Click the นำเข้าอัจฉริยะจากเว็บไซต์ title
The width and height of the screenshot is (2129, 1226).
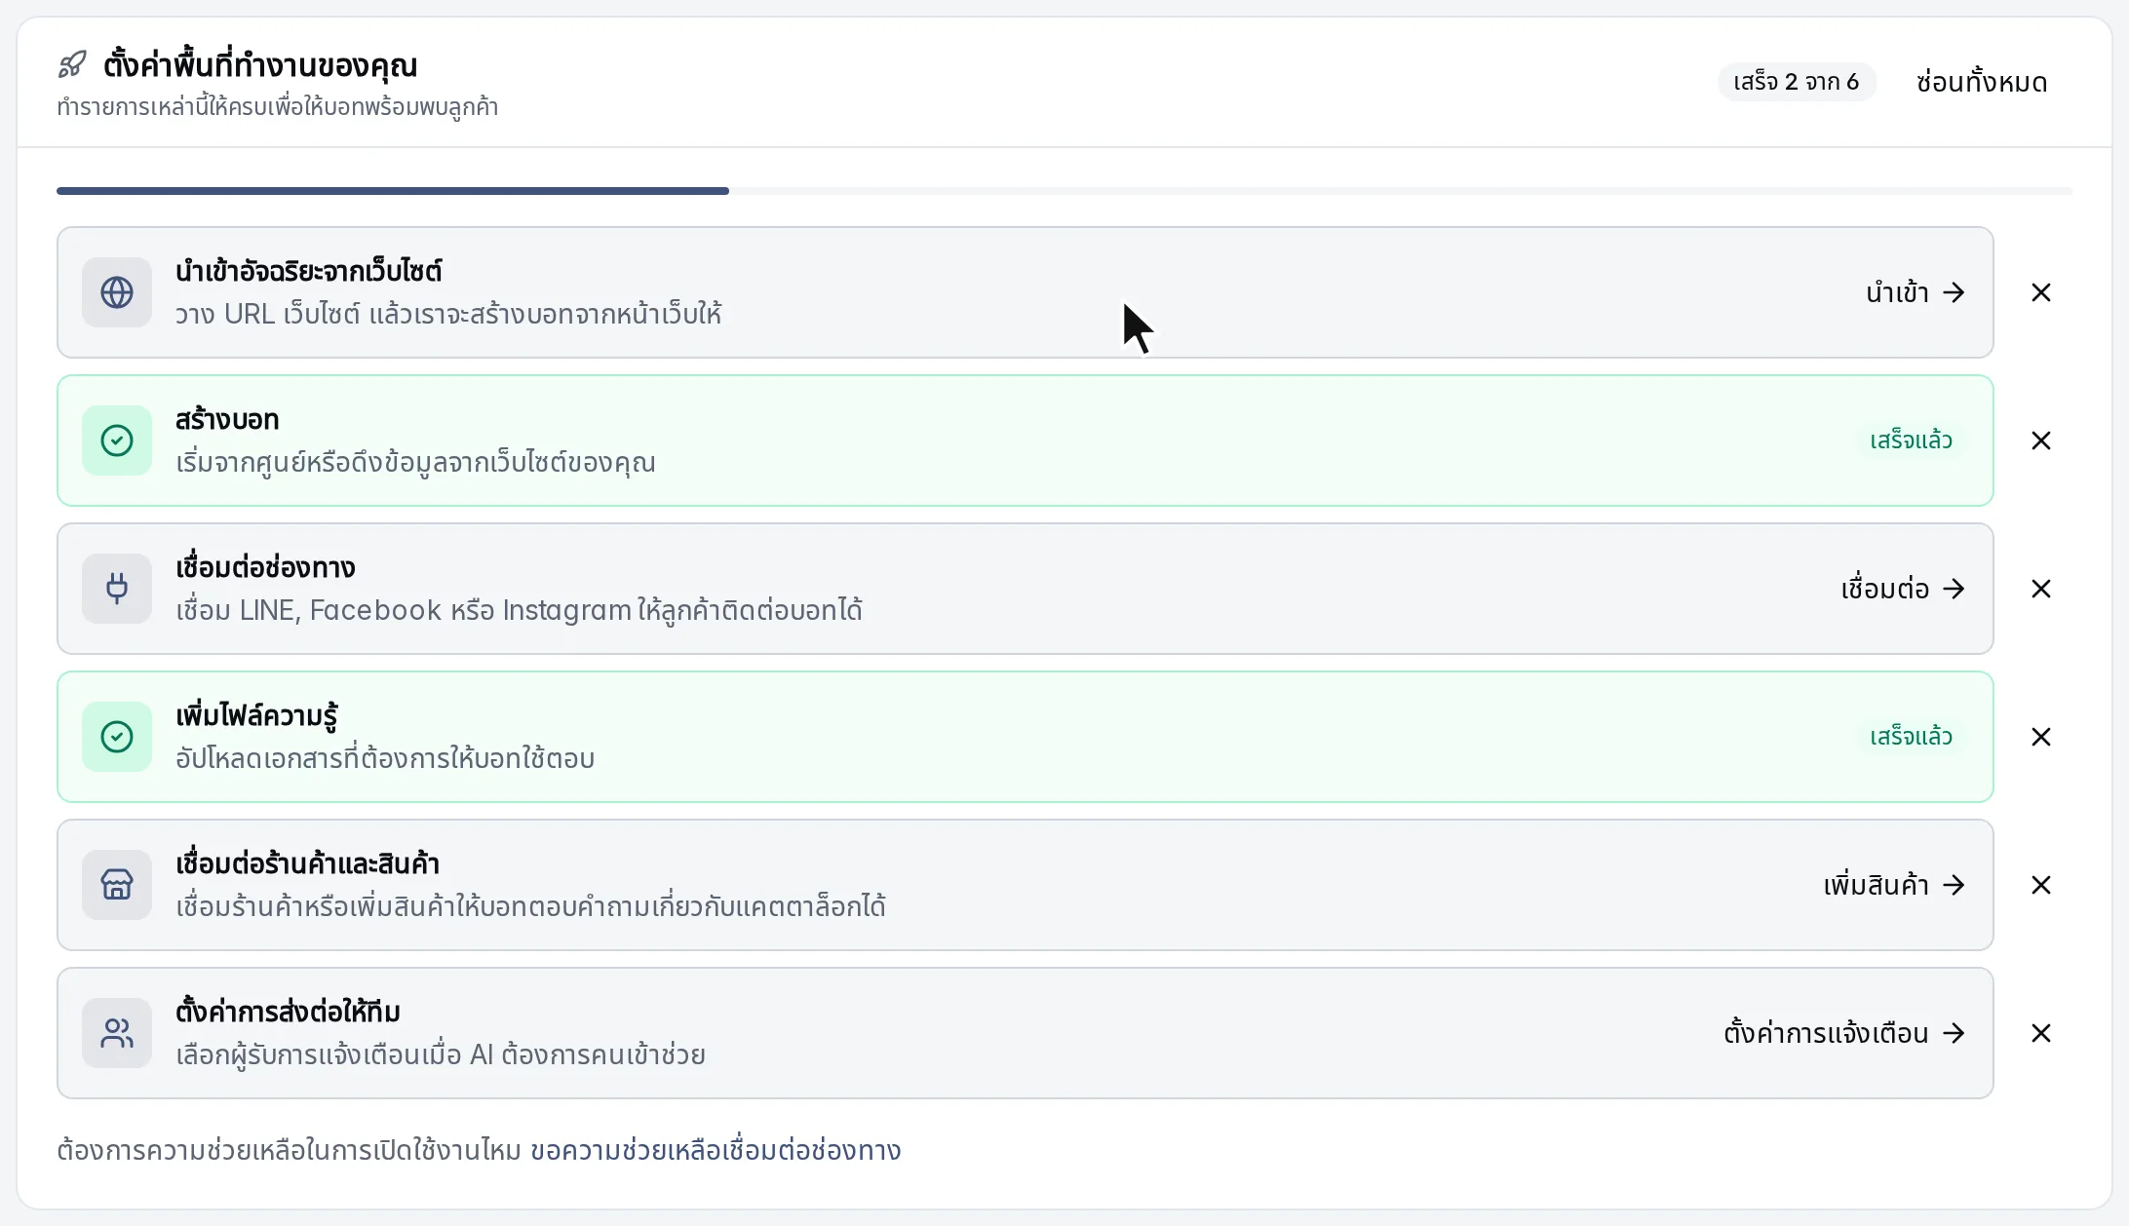(x=308, y=271)
